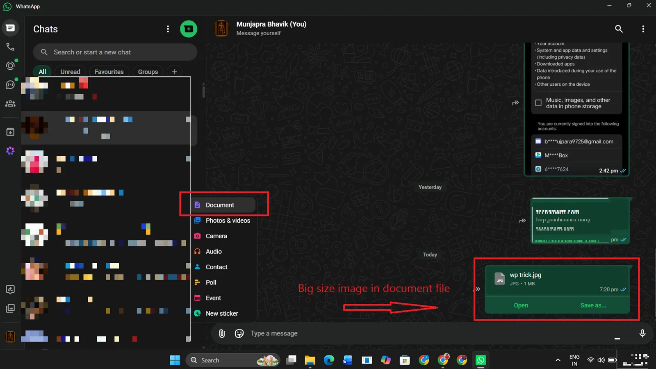This screenshot has height=369, width=656.
Task: Open the Windows Start menu
Action: click(175, 360)
